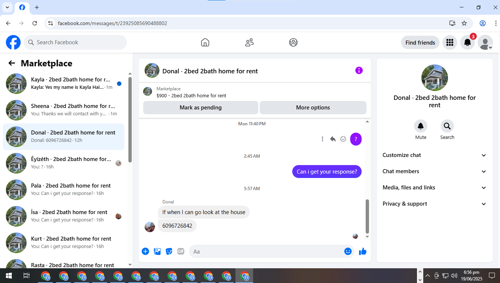Click the site information icon in address bar
Image resolution: width=500 pixels, height=283 pixels.
[51, 23]
